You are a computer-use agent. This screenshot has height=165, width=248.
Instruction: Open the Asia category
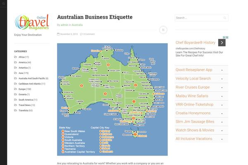[x=21, y=73]
